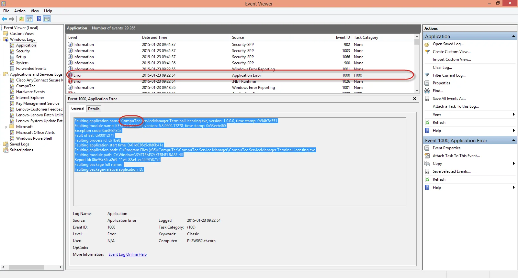
Task: Click the Save Selected Events disk icon
Action: click(x=427, y=171)
